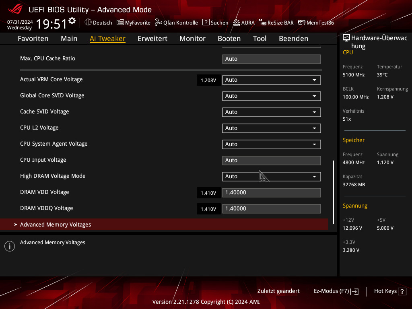
Task: Click the 19:51 clock display
Action: click(51, 24)
